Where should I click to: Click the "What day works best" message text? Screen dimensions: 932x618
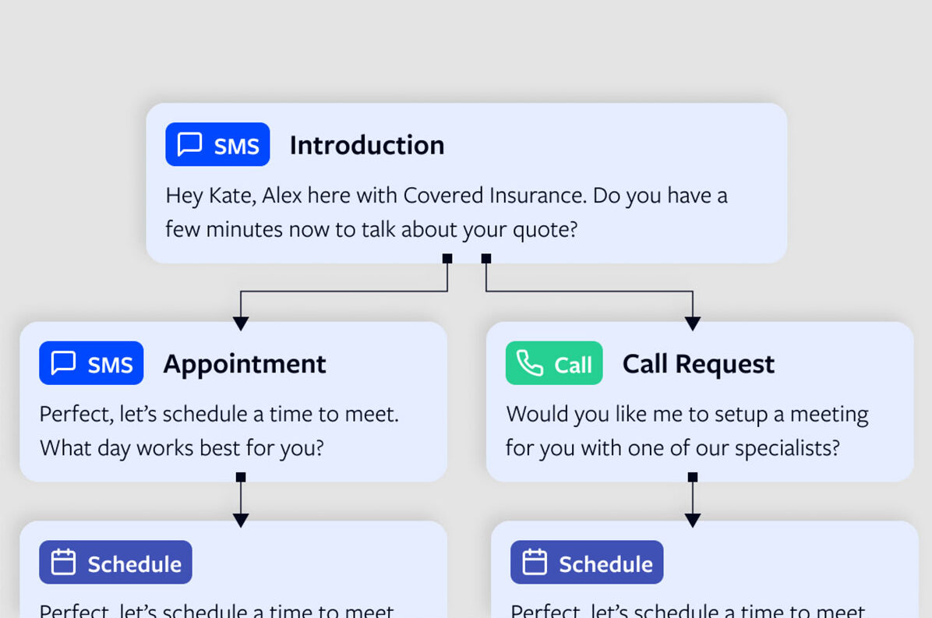(182, 448)
